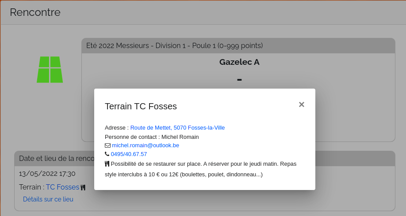Click the green tennis court icon
The image size is (406, 216).
click(x=50, y=70)
